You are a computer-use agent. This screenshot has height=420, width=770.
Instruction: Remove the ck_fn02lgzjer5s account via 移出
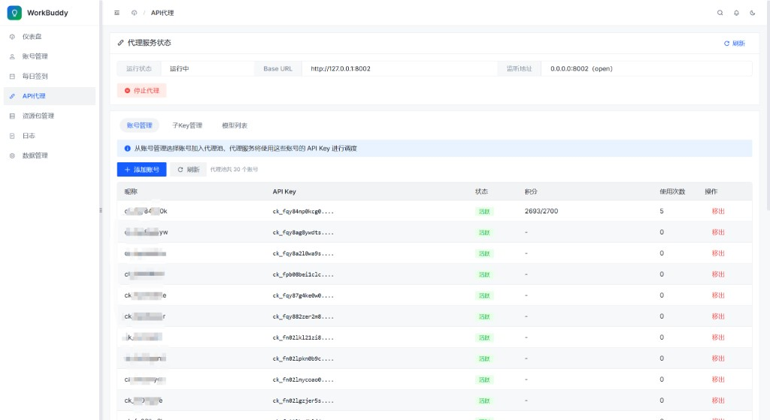pos(718,401)
